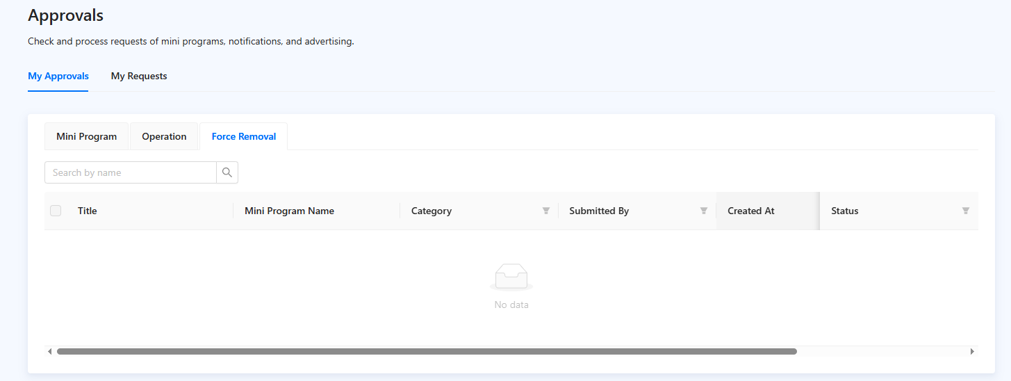Click the Created At column header
This screenshot has width=1011, height=381.
click(751, 211)
